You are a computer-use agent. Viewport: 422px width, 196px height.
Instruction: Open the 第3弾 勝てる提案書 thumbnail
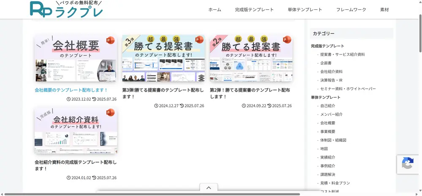click(163, 58)
